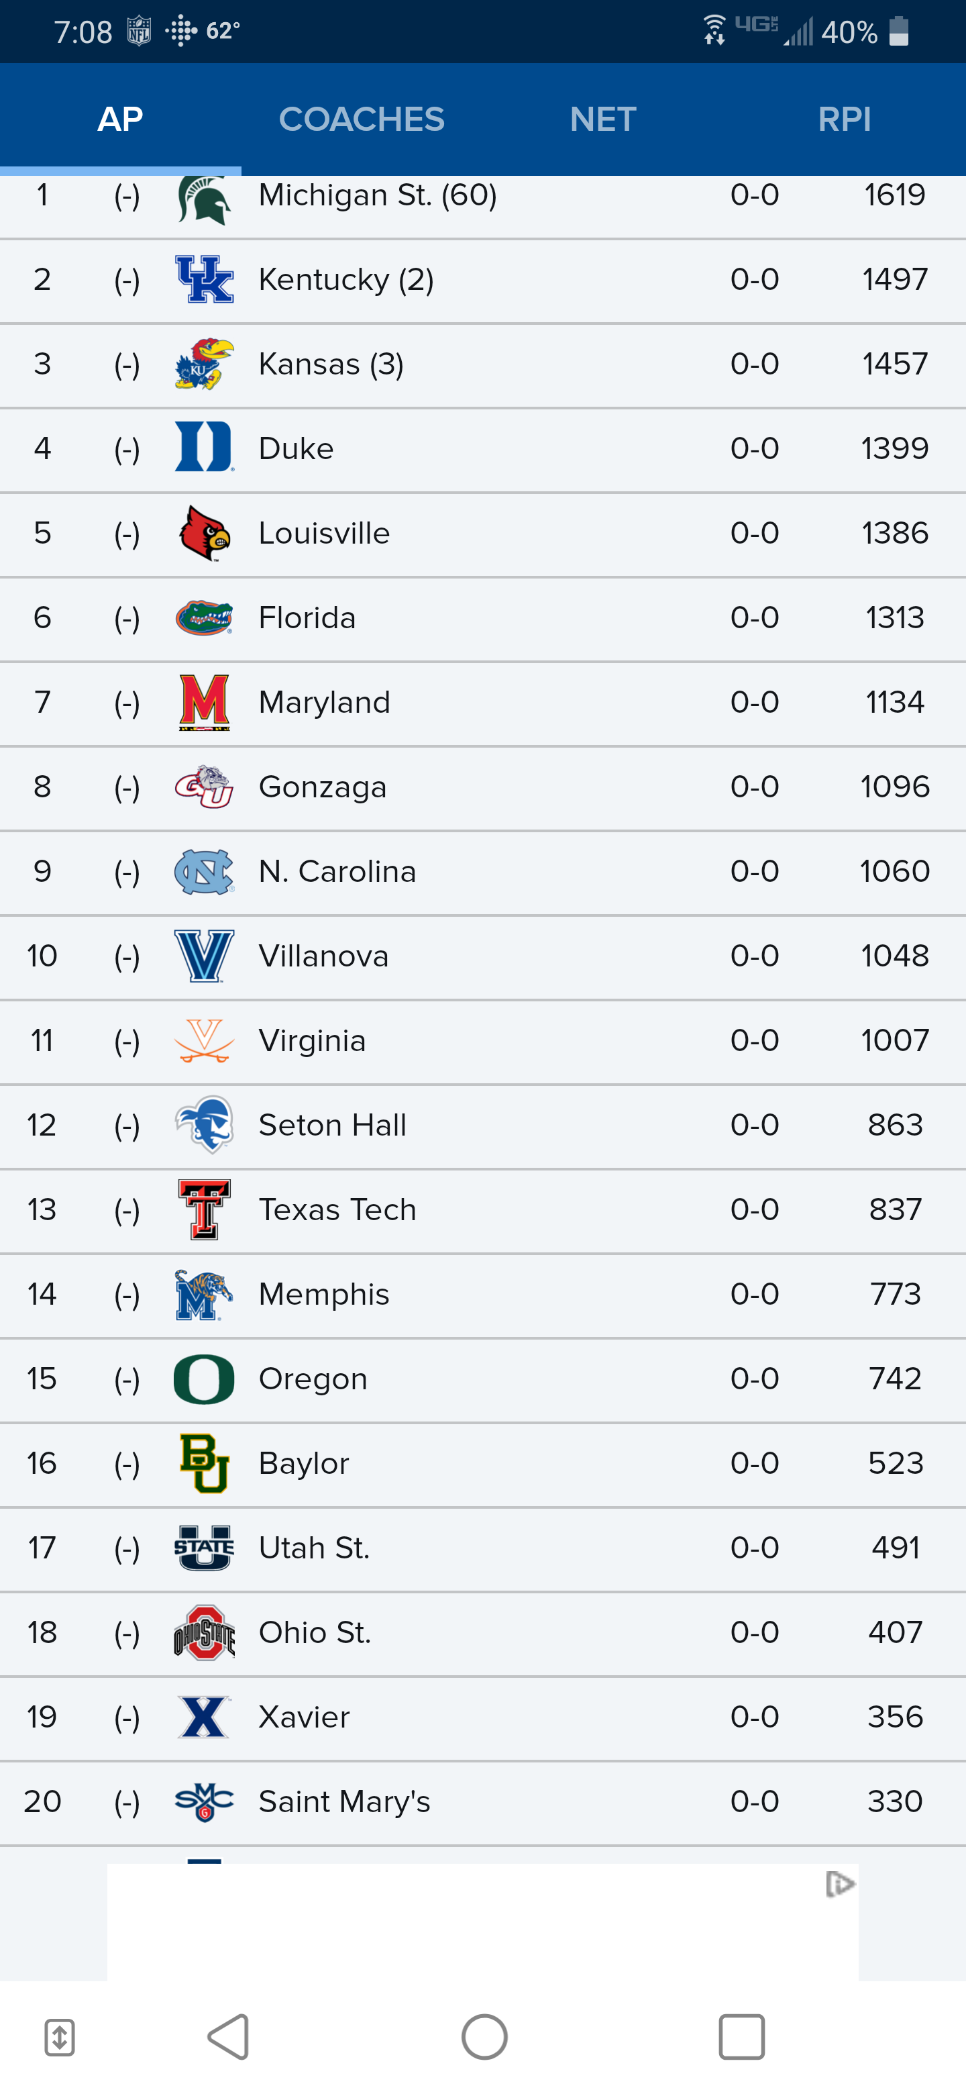966x2094 pixels.
Task: Tap the Ohio State logo
Action: 204,1632
